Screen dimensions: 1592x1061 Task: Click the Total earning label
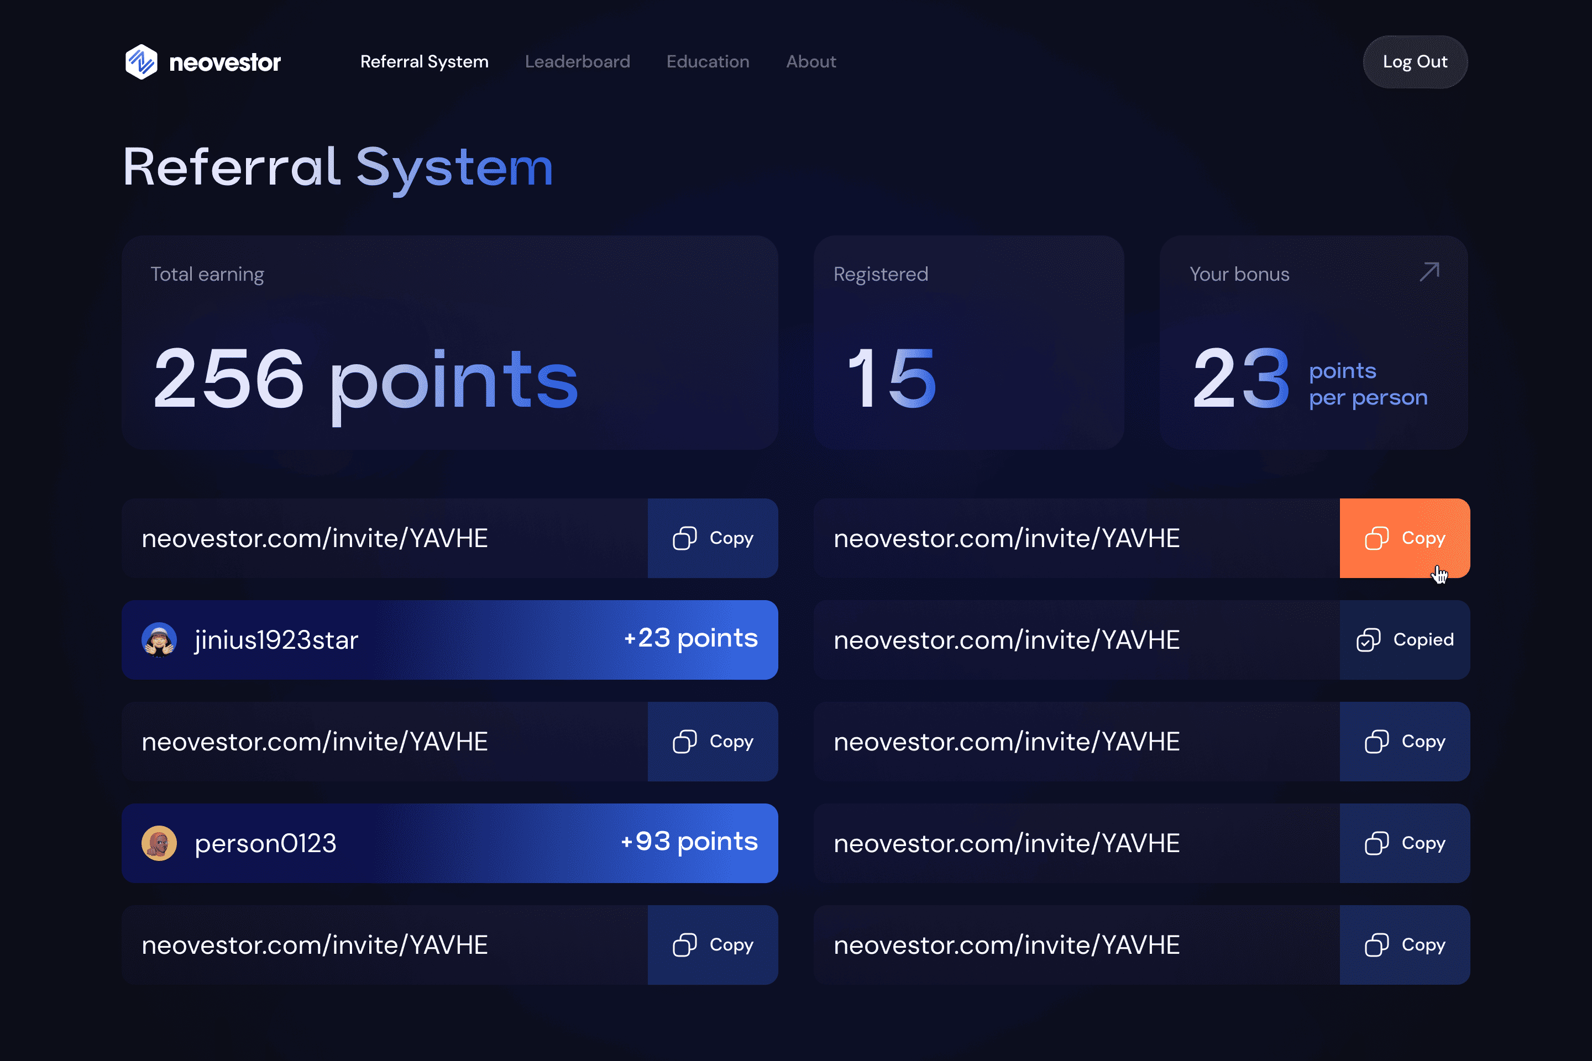(x=207, y=274)
